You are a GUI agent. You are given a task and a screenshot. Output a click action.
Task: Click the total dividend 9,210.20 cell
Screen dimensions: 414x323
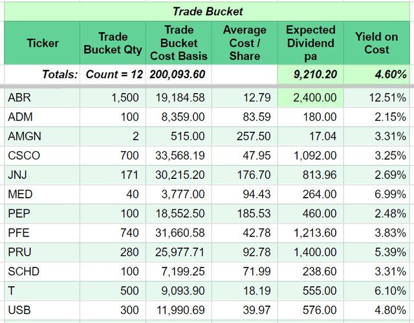[310, 74]
